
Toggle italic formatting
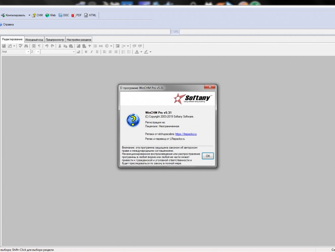tap(92, 52)
